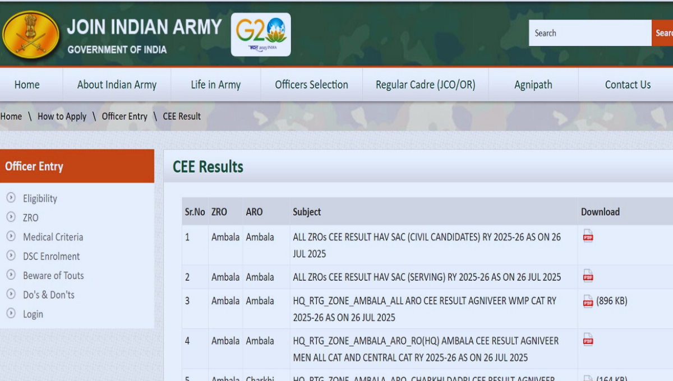Open Life in Army menu
This screenshot has height=381, width=673.
tap(216, 85)
